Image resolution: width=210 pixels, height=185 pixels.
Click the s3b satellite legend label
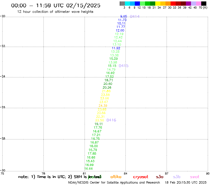[177, 177]
